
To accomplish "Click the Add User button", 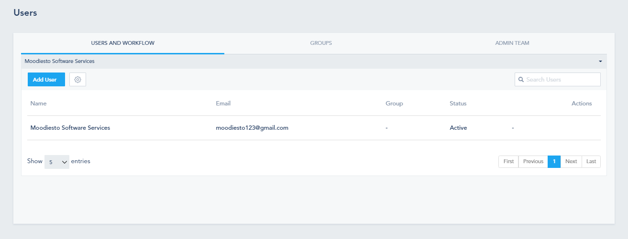I will coord(46,80).
